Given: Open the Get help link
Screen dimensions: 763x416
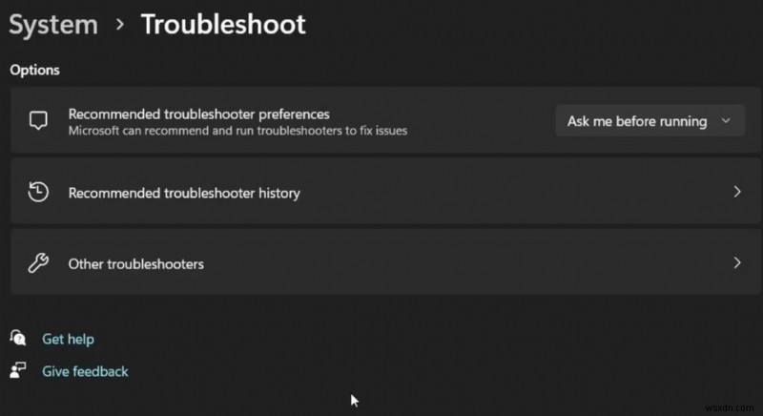Looking at the screenshot, I should [68, 339].
